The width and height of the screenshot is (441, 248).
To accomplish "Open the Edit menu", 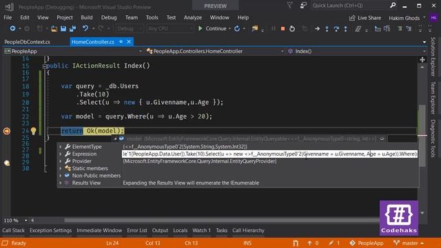I will [x=25, y=17].
